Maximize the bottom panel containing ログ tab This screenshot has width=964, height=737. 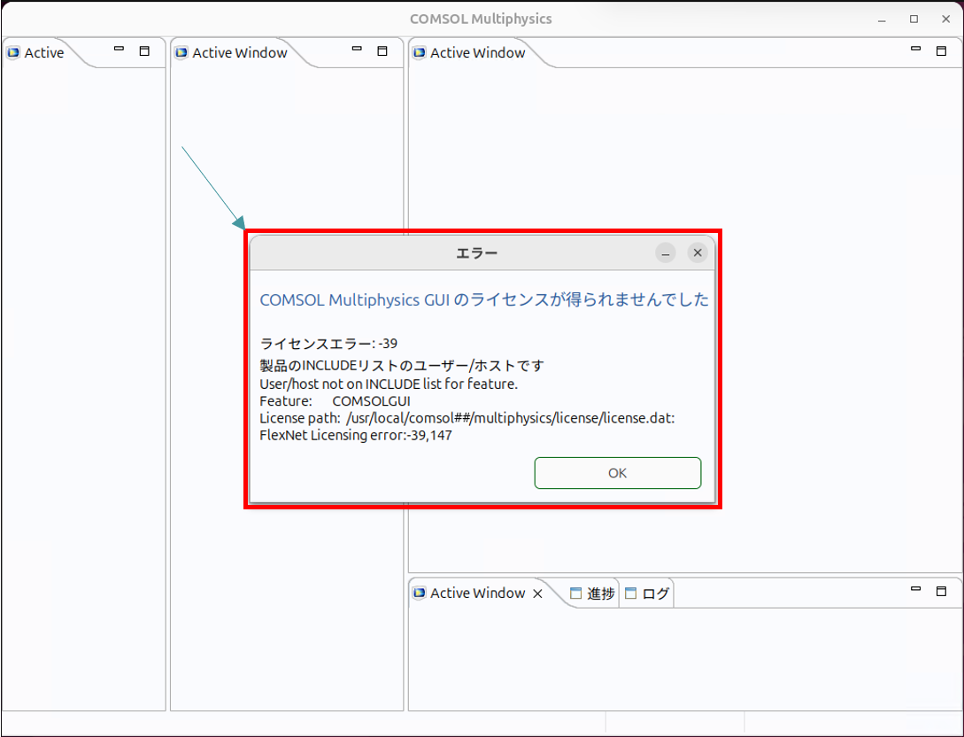(942, 591)
